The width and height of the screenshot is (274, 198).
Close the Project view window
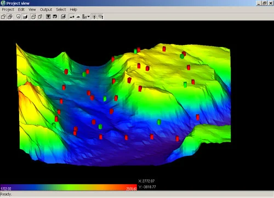tap(271, 3)
